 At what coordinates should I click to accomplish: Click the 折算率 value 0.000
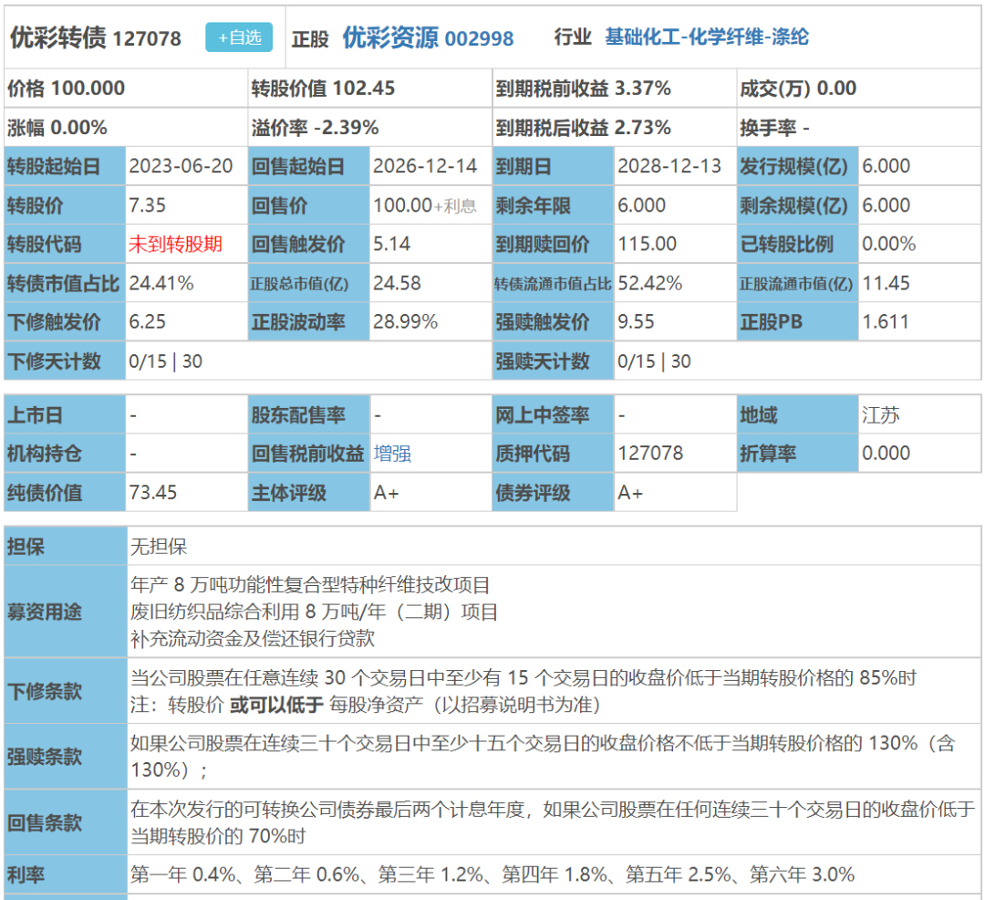tap(886, 453)
